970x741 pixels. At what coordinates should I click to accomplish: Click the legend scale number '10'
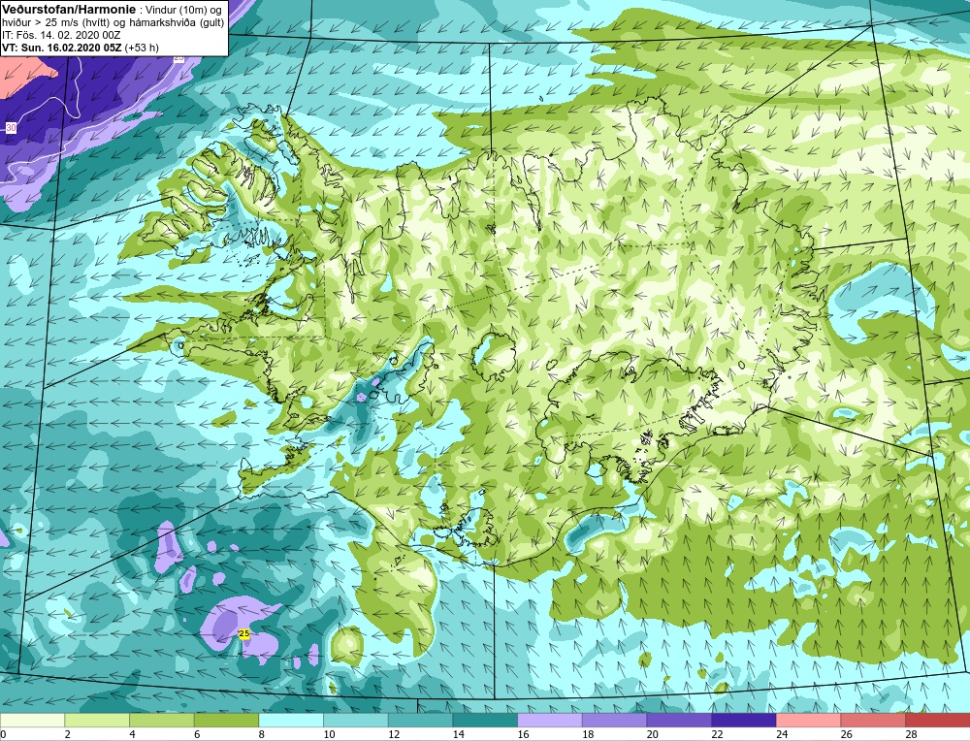(329, 734)
